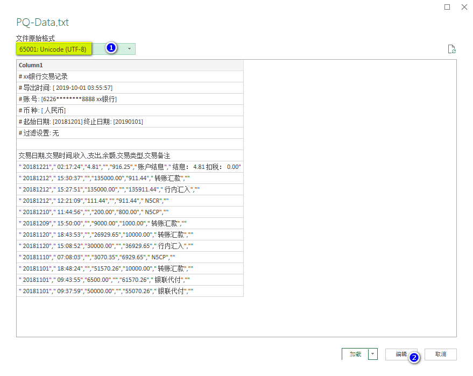
Task: Open the file origin encoding dropdown
Action: pyautogui.click(x=76, y=49)
